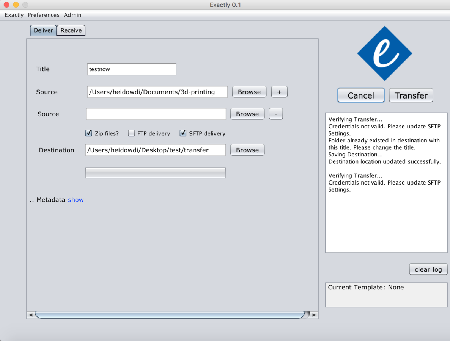Click the Title field containing testnow

coord(132,69)
